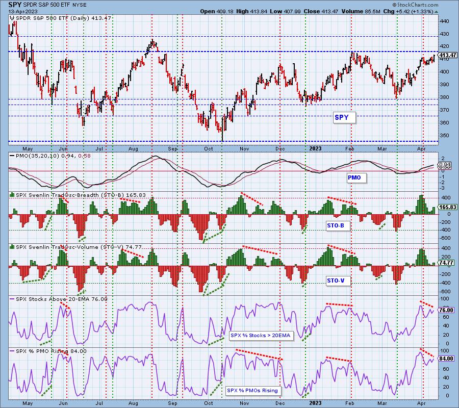Click the Aug label under the price panel
Image resolution: width=459 pixels, height=408 pixels.
[133, 149]
